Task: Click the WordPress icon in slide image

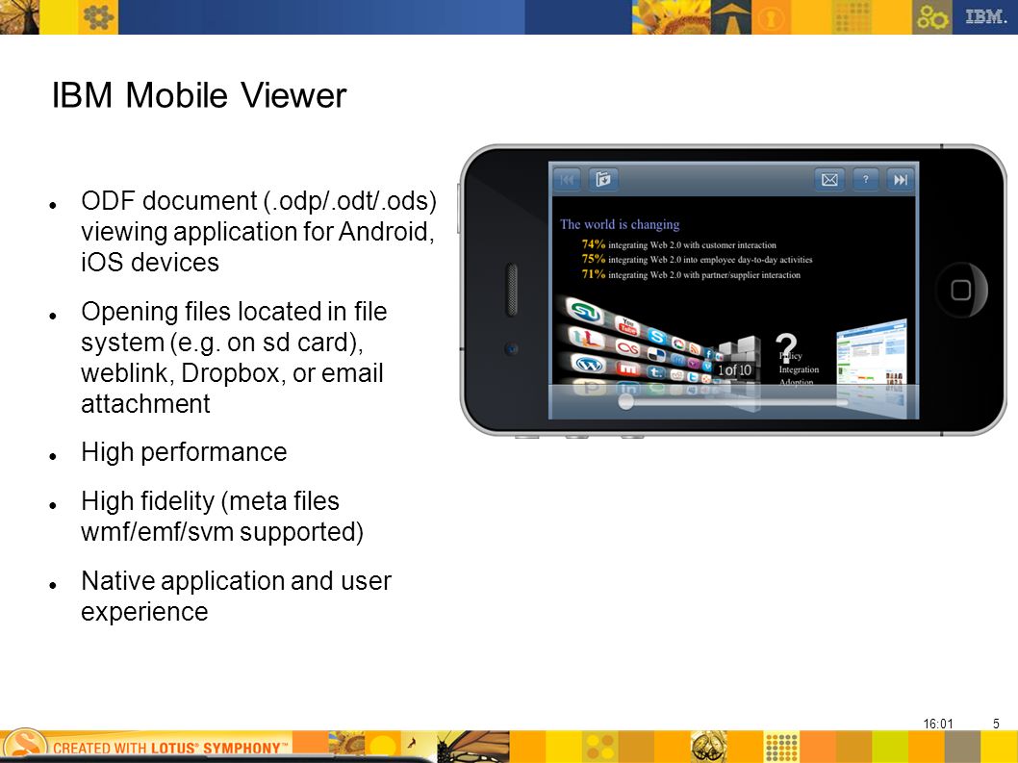Action: pyautogui.click(x=589, y=366)
